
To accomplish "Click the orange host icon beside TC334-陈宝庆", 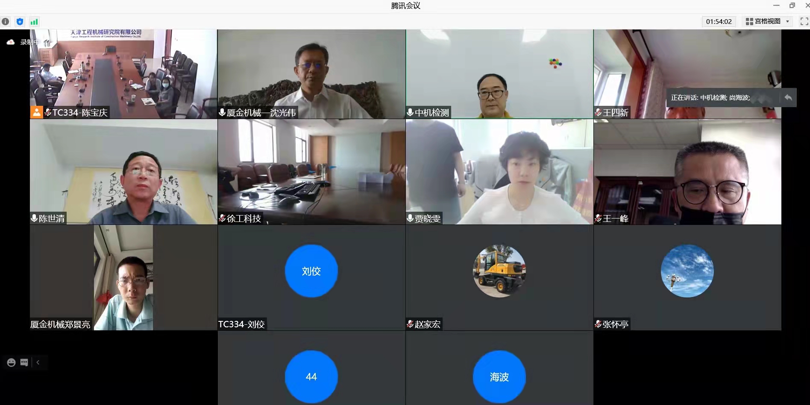I will (36, 112).
